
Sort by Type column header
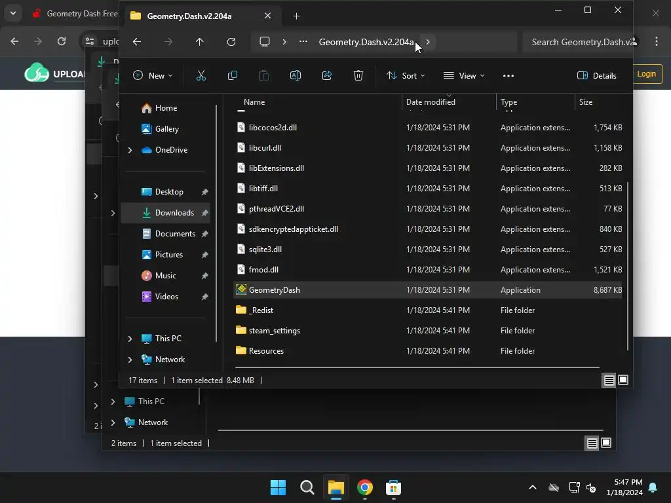click(508, 102)
